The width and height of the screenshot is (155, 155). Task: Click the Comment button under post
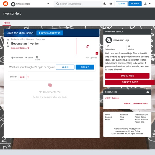click(x=17, y=58)
